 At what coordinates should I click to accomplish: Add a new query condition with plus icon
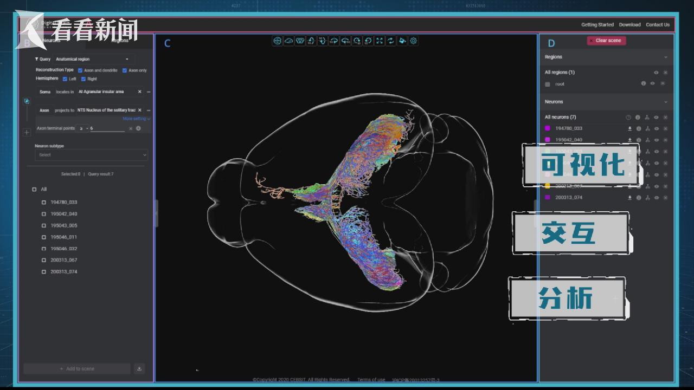27,132
